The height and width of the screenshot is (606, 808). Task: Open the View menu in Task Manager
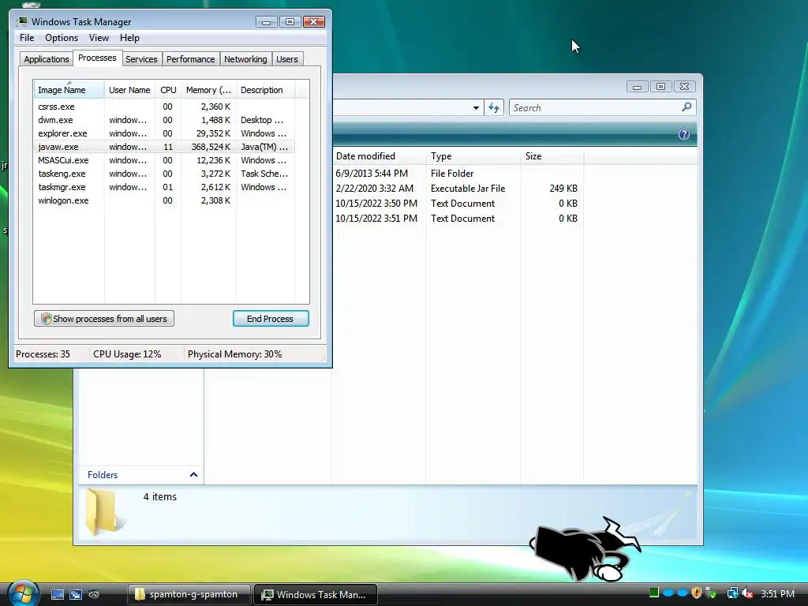pyautogui.click(x=99, y=38)
